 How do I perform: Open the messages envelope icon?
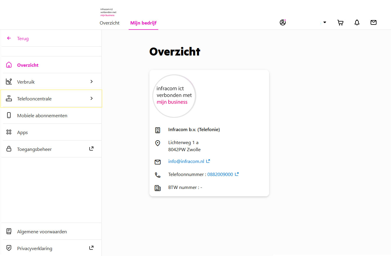(374, 22)
